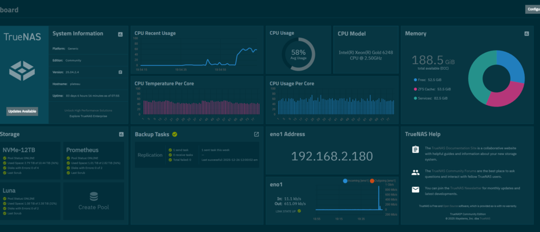The image size is (540, 232).
Task: Open Backup Tasks external link icon
Action: pyautogui.click(x=256, y=134)
